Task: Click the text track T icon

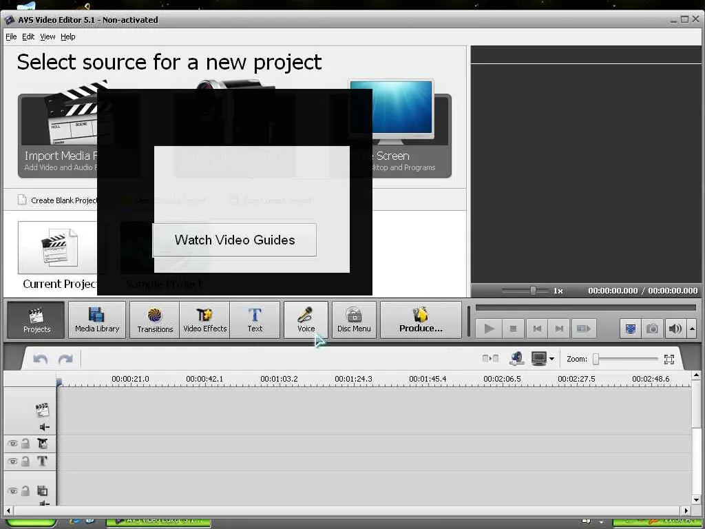Action: point(42,461)
